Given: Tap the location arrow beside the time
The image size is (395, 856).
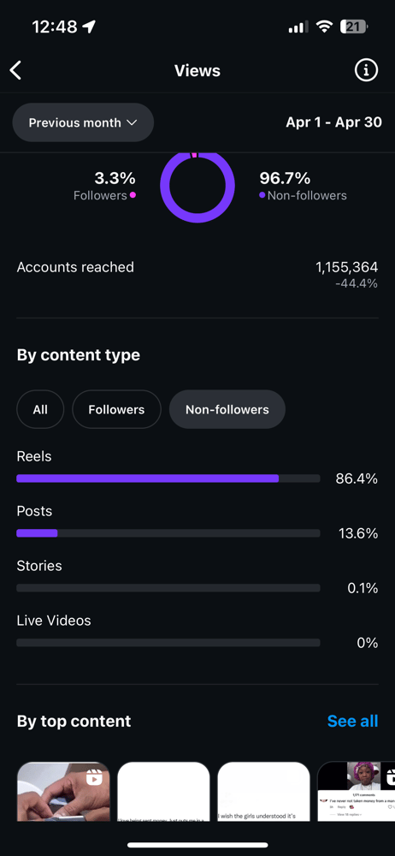Looking at the screenshot, I should 88,27.
